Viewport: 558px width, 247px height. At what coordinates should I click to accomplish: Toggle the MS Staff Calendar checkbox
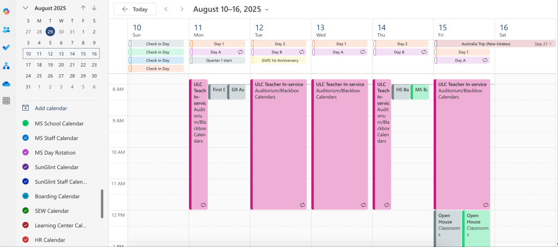pos(26,138)
